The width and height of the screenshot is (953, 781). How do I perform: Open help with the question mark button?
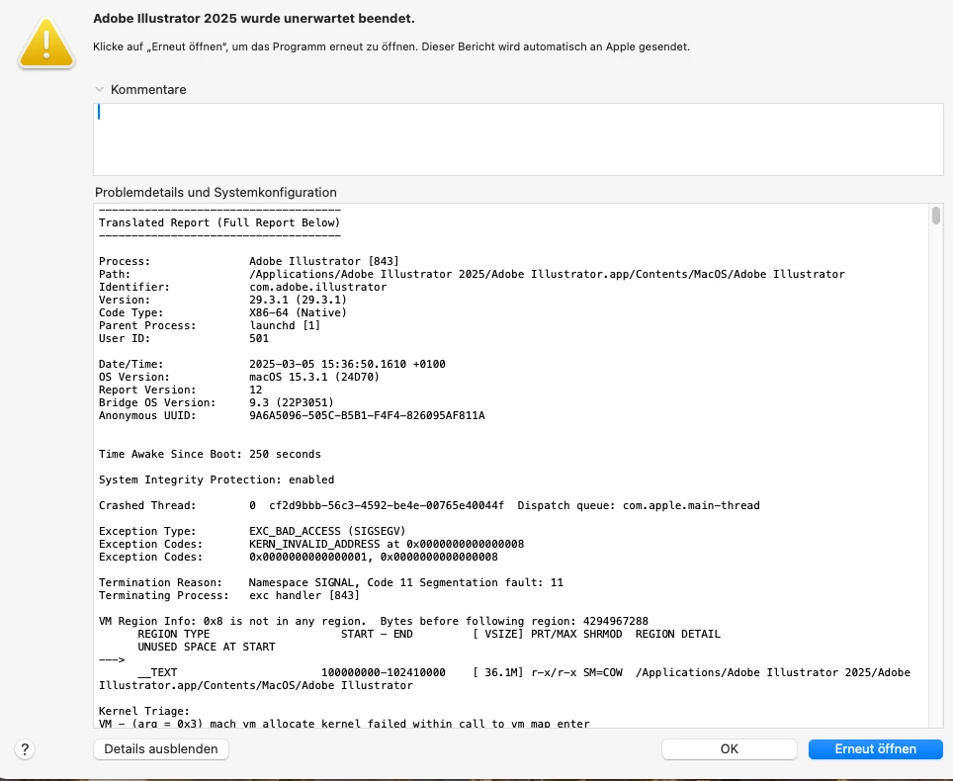coord(25,749)
